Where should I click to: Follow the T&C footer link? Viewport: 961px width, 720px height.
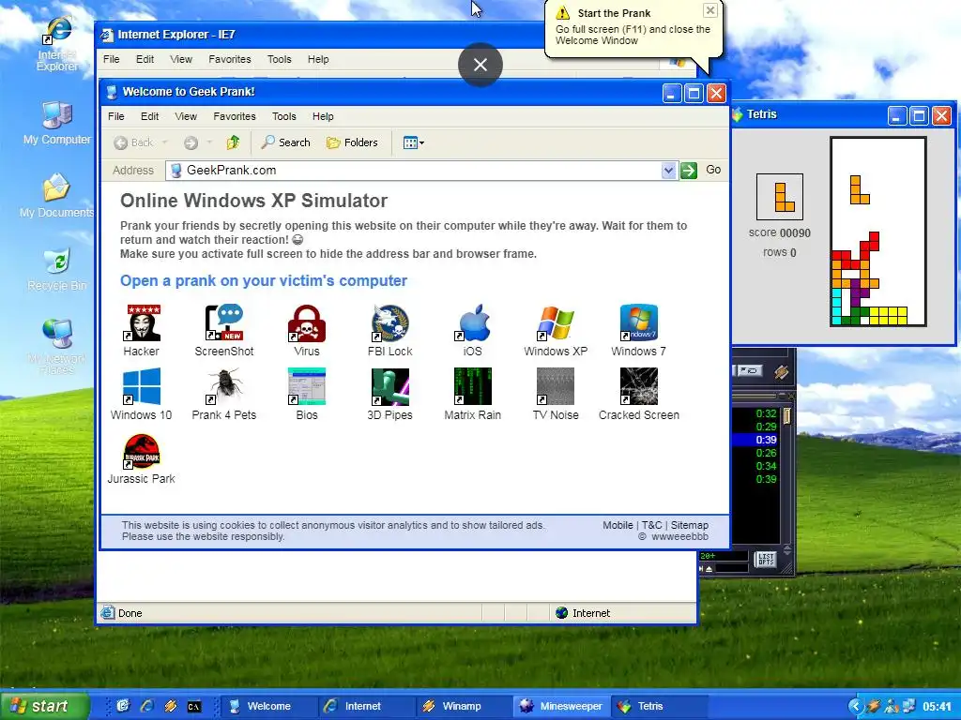[651, 525]
